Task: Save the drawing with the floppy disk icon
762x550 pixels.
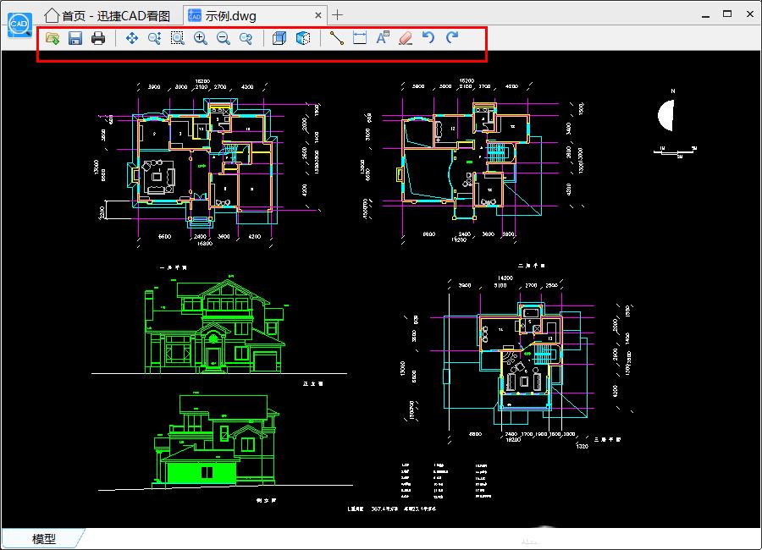Action: tap(75, 38)
